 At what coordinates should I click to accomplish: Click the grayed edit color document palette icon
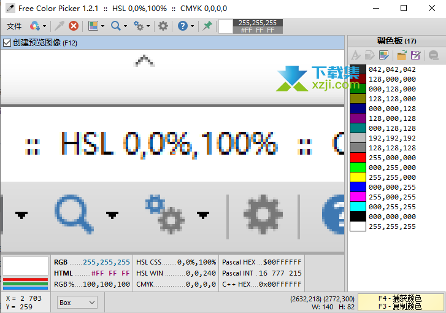[369, 55]
